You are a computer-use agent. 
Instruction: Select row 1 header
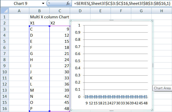point(4,17)
